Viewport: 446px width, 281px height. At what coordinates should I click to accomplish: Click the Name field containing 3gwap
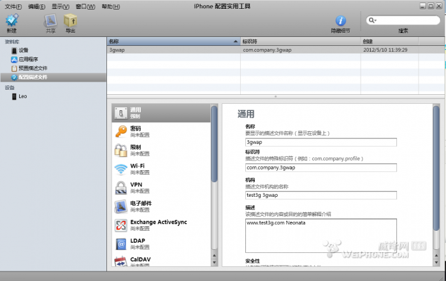click(321, 142)
